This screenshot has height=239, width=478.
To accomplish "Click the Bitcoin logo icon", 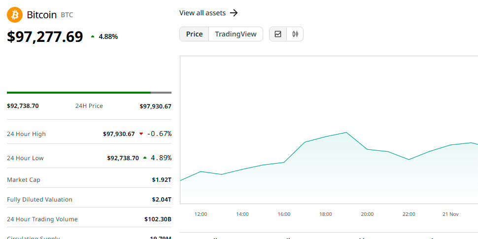I will 15,14.
